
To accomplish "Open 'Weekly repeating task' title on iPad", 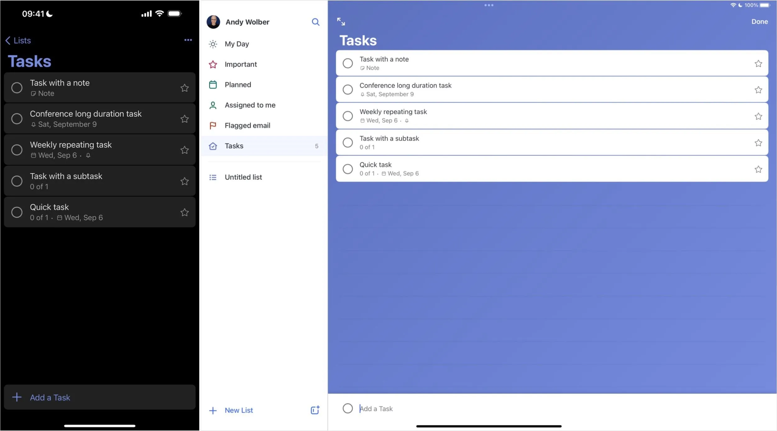I will 393,112.
